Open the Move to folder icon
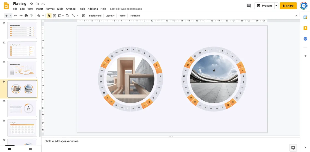 click(37, 4)
